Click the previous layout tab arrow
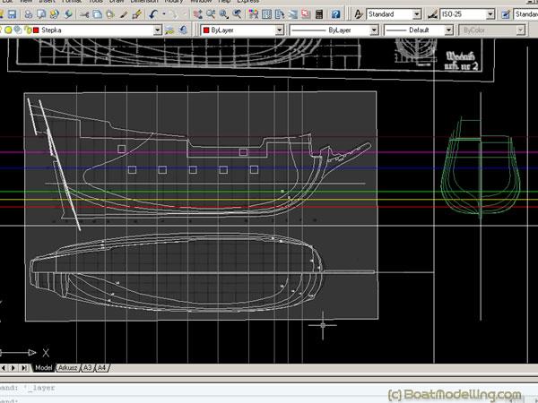The width and height of the screenshot is (538, 403). coord(4,368)
